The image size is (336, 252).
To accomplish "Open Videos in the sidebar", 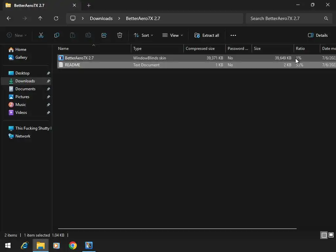I will point(21,113).
